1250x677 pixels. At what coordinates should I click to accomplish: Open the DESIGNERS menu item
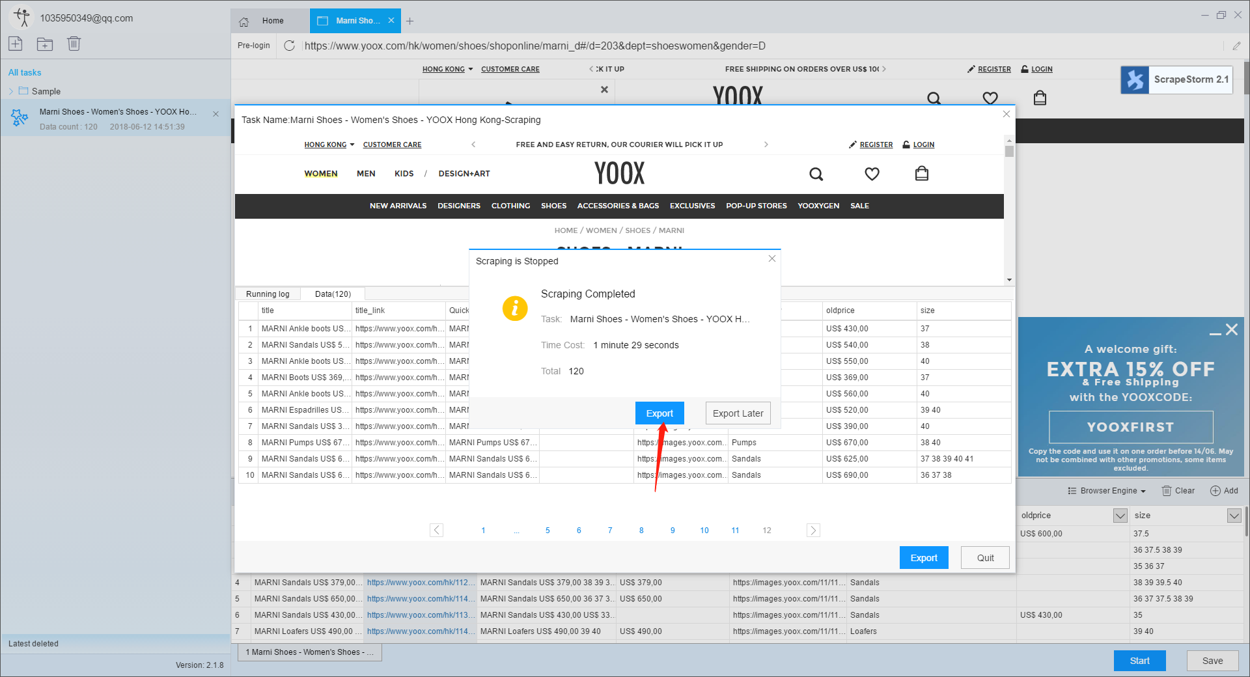459,206
